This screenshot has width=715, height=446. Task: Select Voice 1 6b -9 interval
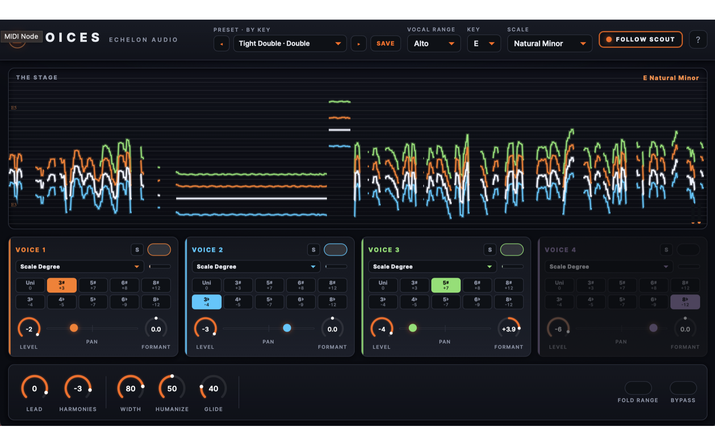click(x=124, y=302)
